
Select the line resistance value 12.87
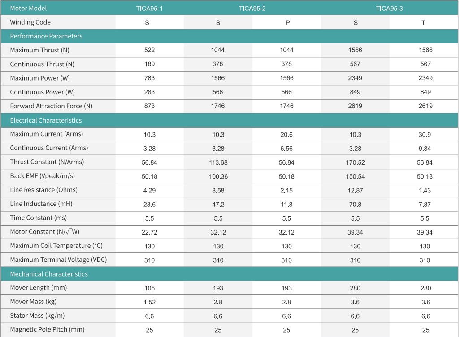point(356,191)
